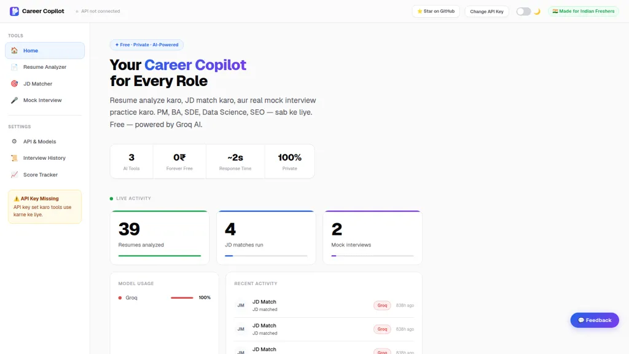This screenshot has width=629, height=354.
Task: Click the Made for Indian Freshers badge
Action: click(x=584, y=11)
